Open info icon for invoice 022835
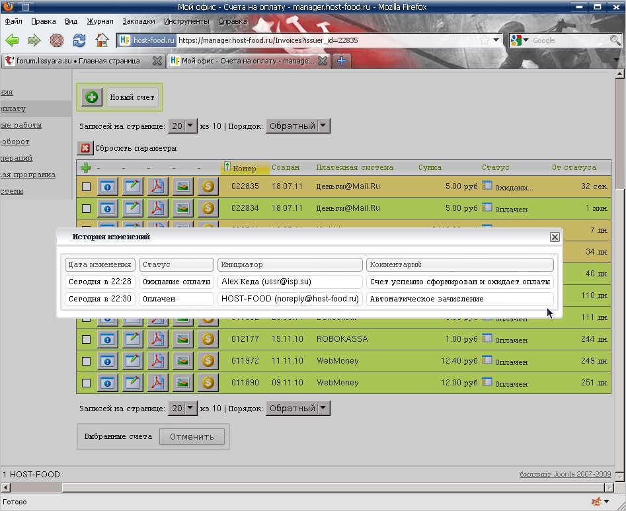 [107, 186]
